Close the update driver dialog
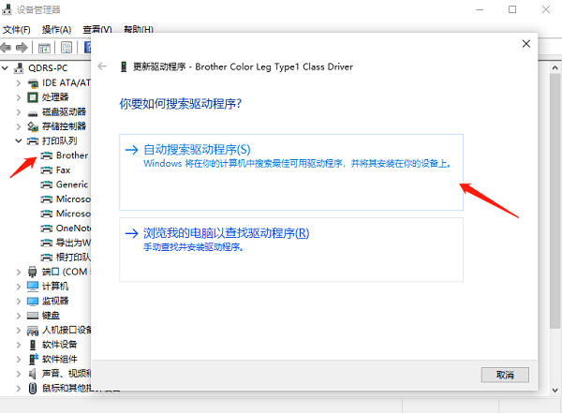Image resolution: width=562 pixels, height=413 pixels. click(x=525, y=43)
